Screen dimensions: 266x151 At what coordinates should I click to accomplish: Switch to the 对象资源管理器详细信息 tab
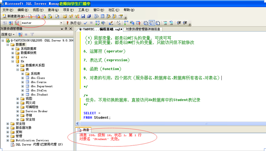143,29
